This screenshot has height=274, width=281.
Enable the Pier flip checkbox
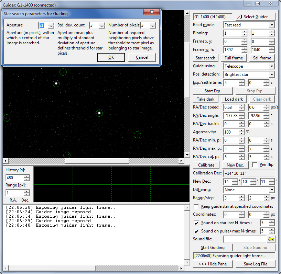point(255,164)
